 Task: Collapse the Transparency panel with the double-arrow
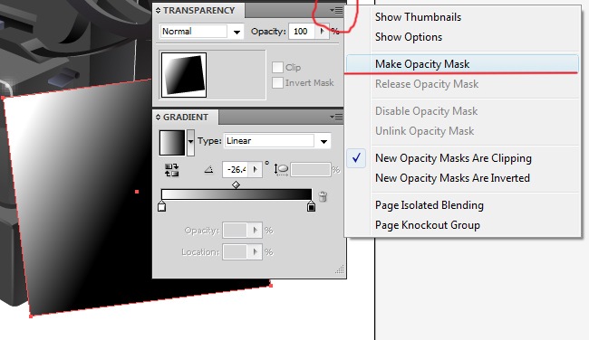[159, 11]
